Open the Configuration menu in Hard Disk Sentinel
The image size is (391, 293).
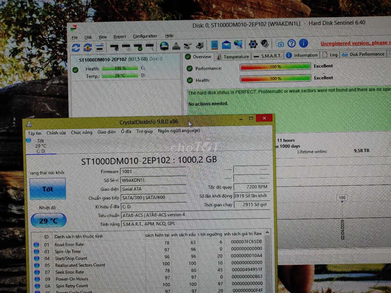(145, 36)
